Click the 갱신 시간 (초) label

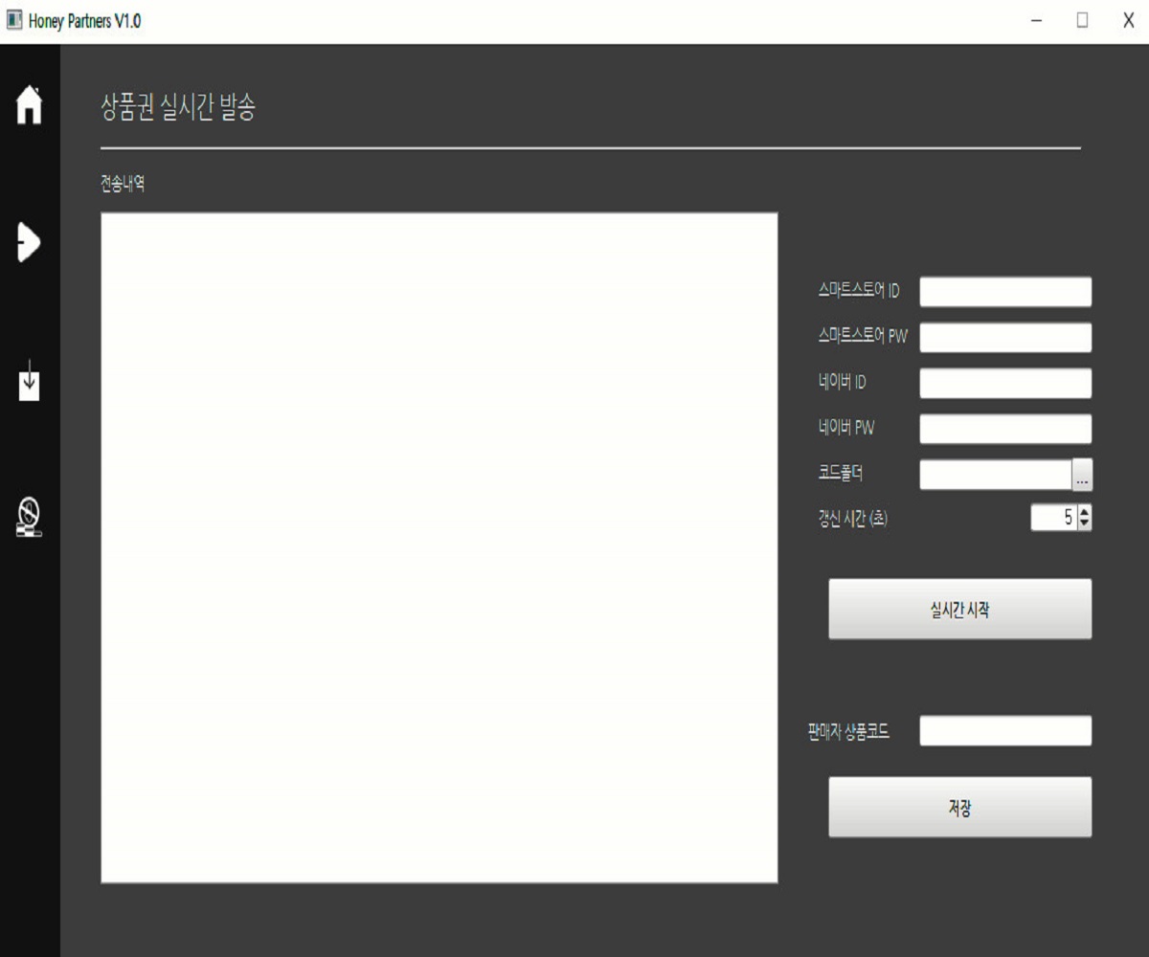pyautogui.click(x=853, y=519)
